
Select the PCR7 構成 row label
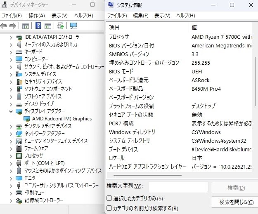[x=121, y=123]
